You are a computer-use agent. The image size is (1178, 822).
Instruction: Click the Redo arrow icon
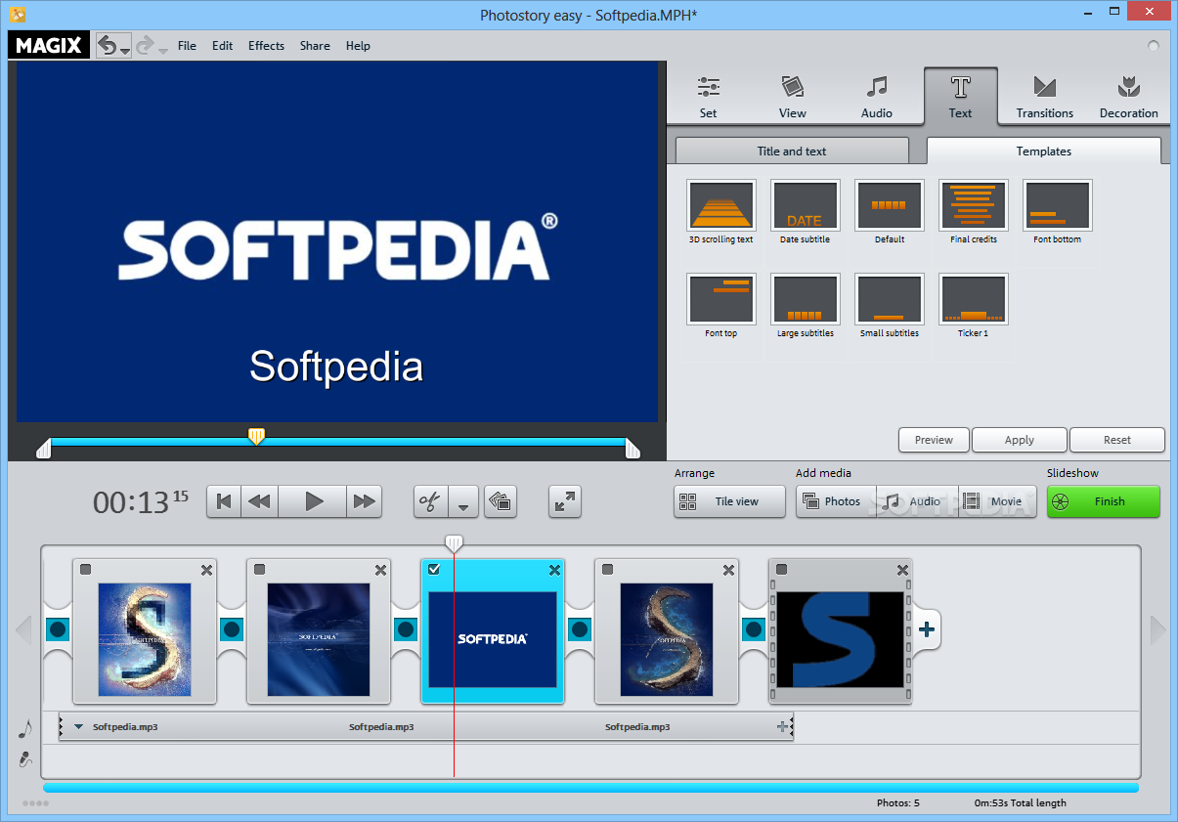point(145,45)
